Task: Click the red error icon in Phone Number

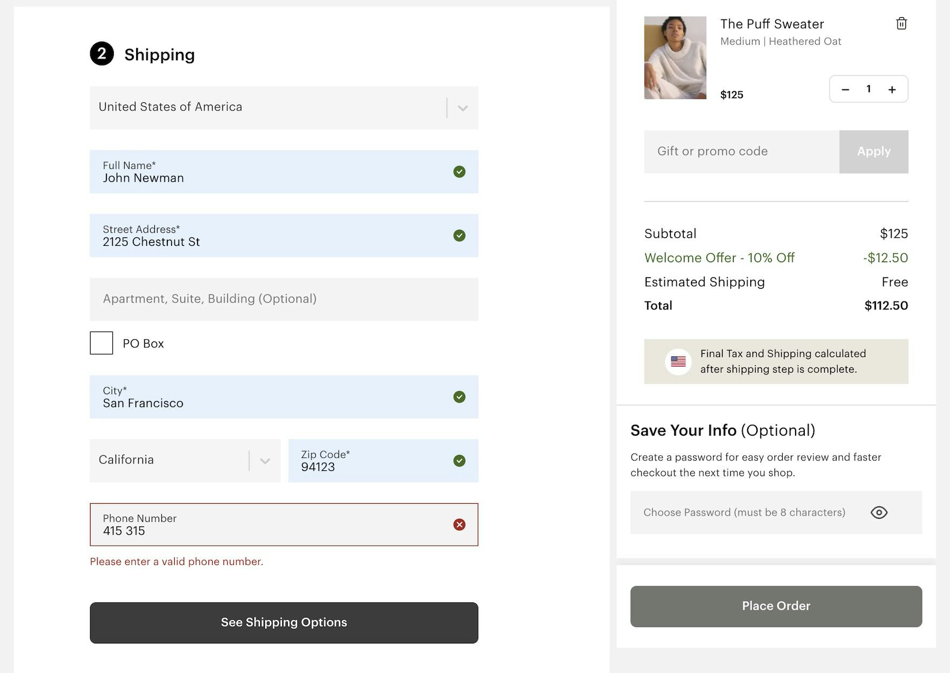Action: click(x=459, y=525)
